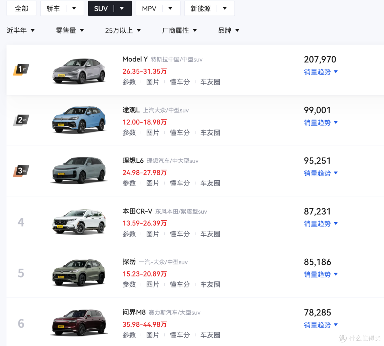Open 车友圈 for Model Y
Image resolution: width=384 pixels, height=346 pixels.
click(x=210, y=82)
